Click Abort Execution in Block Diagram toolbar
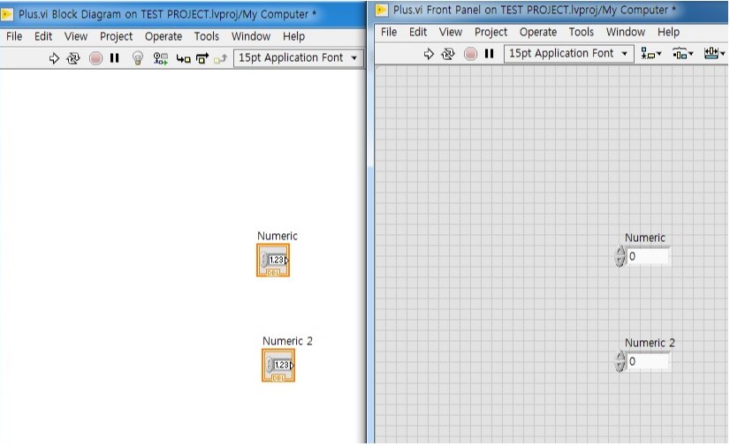The width and height of the screenshot is (730, 446). tap(96, 58)
